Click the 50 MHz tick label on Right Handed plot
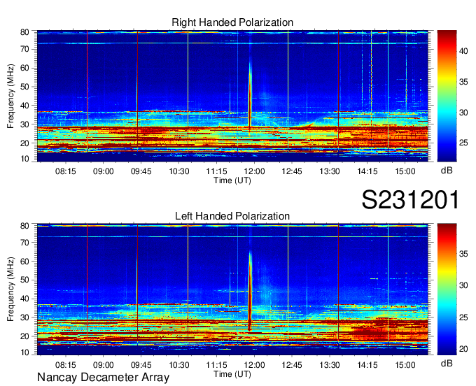This screenshot has width=476, height=386. (24, 87)
